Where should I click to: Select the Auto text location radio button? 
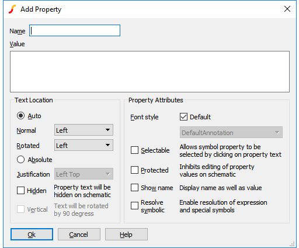pyautogui.click(x=20, y=116)
